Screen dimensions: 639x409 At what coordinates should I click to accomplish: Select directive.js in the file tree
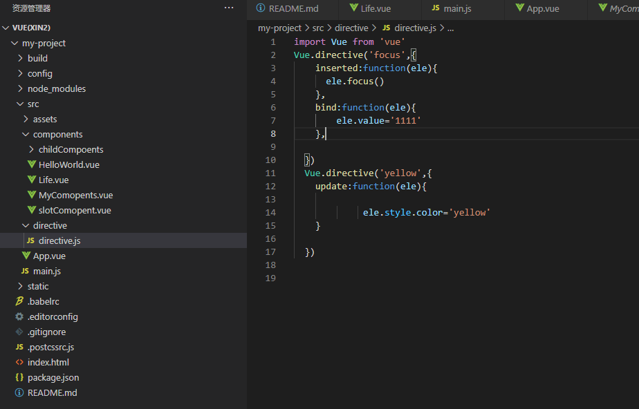pyautogui.click(x=124, y=240)
